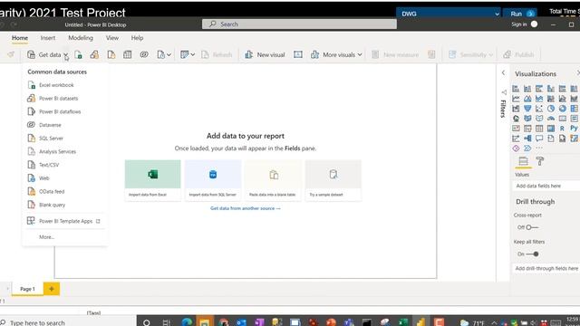Image resolution: width=580 pixels, height=326 pixels.
Task: Click Paste data into a blank table card
Action: click(x=273, y=180)
